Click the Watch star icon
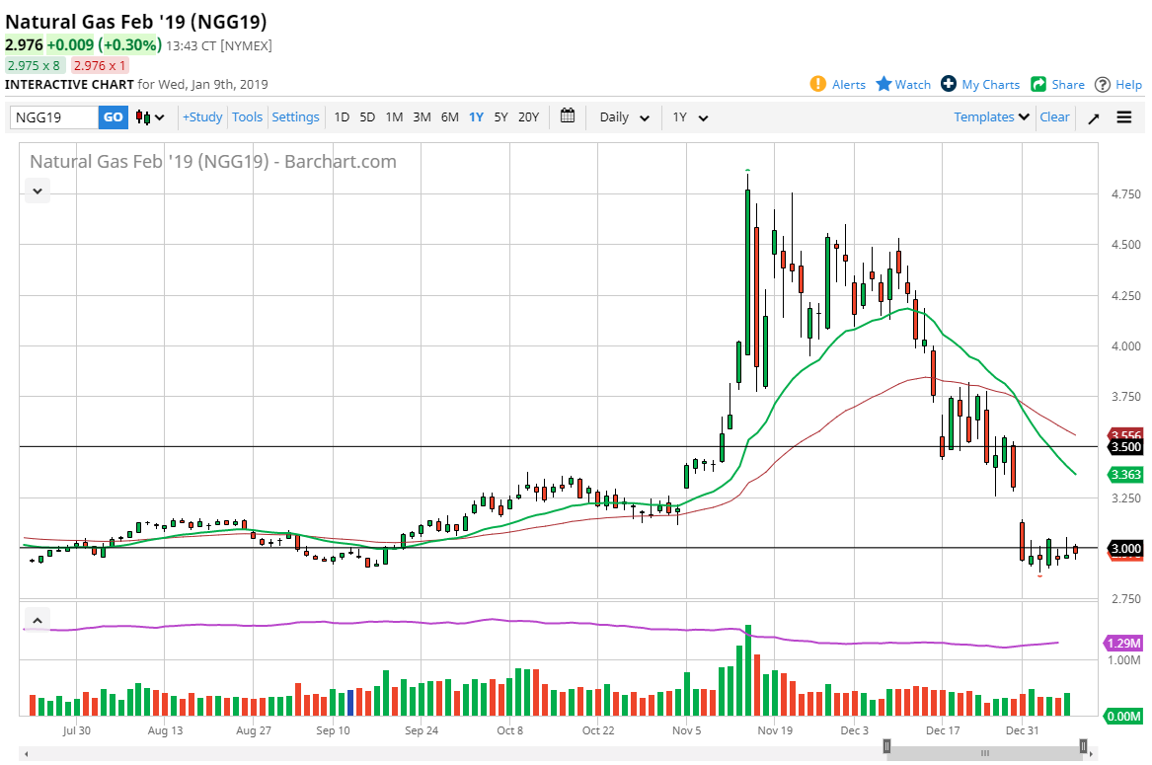The height and width of the screenshot is (765, 1152). click(x=883, y=84)
